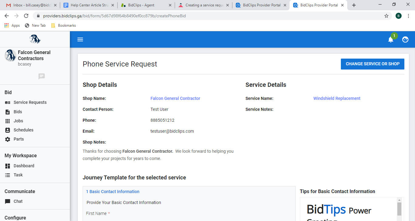
Task: Click browser Back arrow
Action: point(7,16)
